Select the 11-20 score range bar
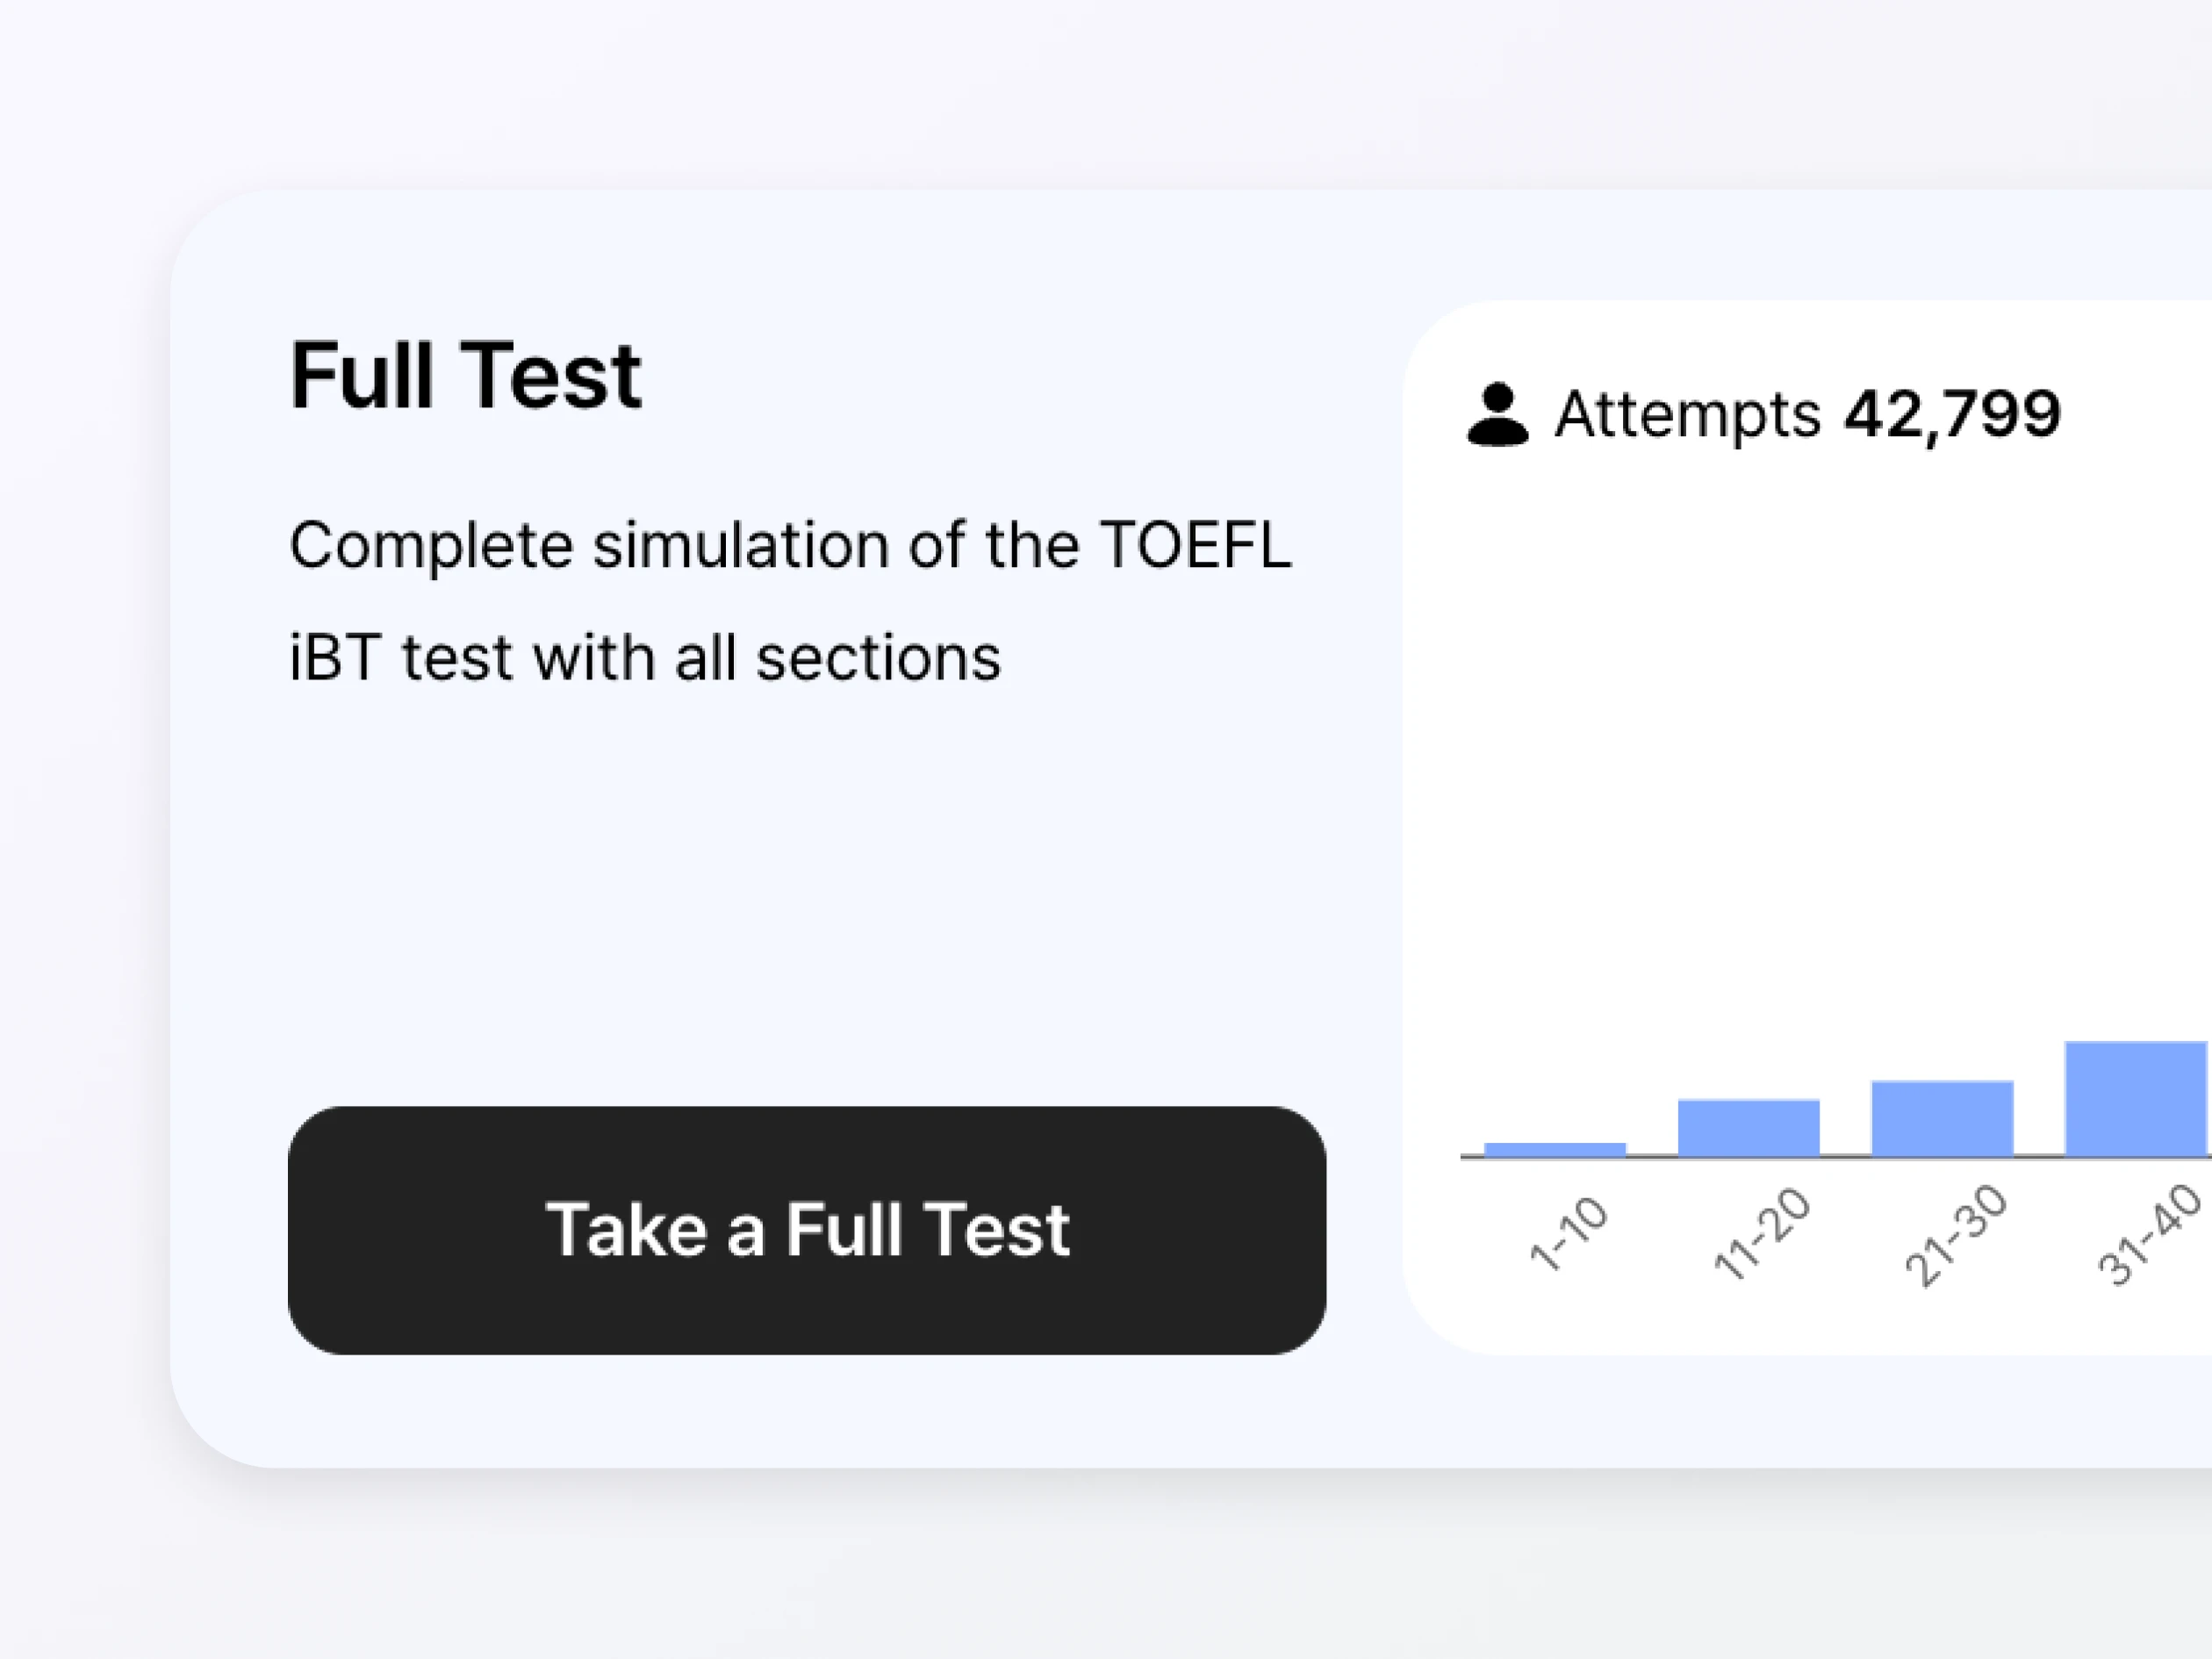 (1748, 1127)
